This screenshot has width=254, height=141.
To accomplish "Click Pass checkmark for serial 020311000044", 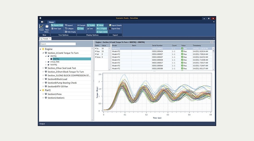I will click(182, 66).
